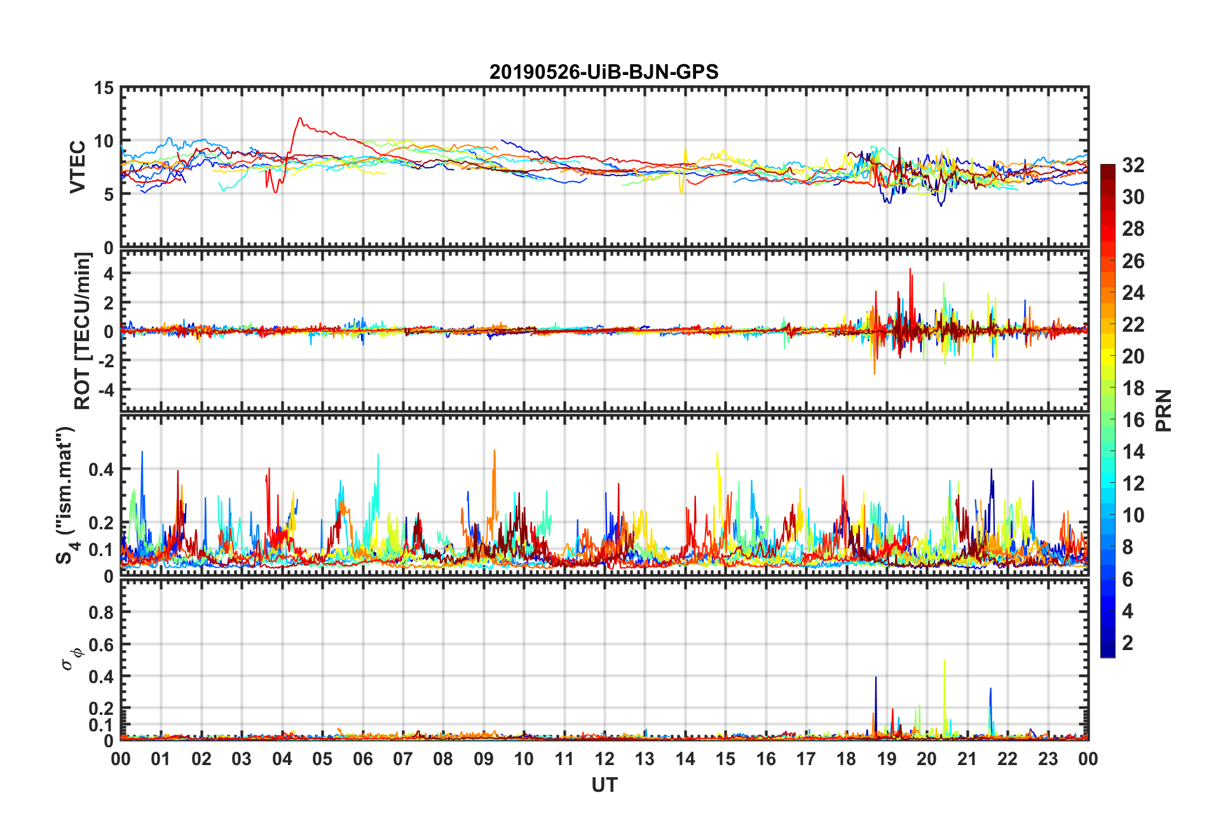Click colorbar tick label 2
Viewport: 1209px width, 821px height.
pos(1127,642)
